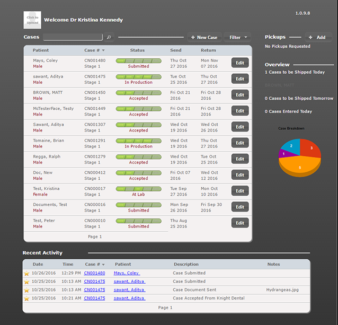Edit the Documents, Test case
338x325 pixels.
pos(240,207)
